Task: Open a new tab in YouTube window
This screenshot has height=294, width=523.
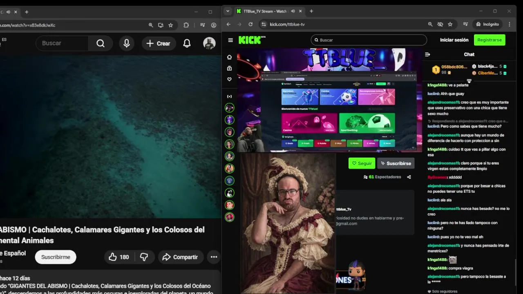Action: point(27,12)
